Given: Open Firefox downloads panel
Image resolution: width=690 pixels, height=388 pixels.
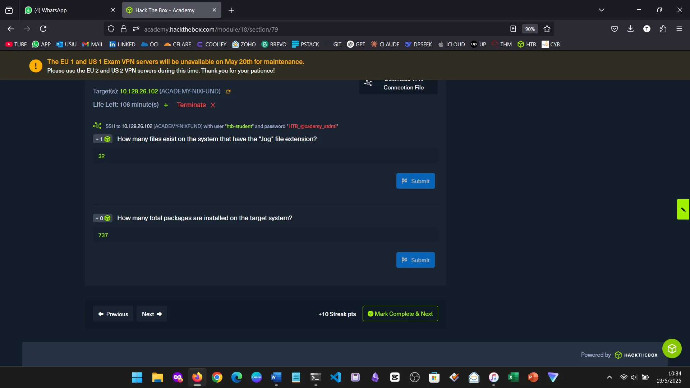Looking at the screenshot, I should tap(630, 29).
